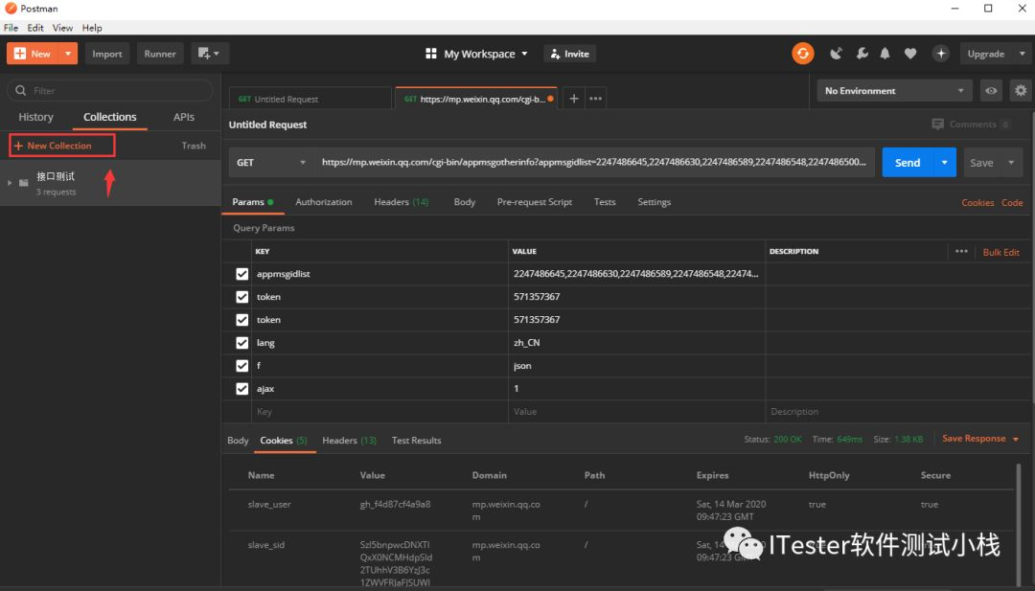Add a new request tab with plus icon

574,99
